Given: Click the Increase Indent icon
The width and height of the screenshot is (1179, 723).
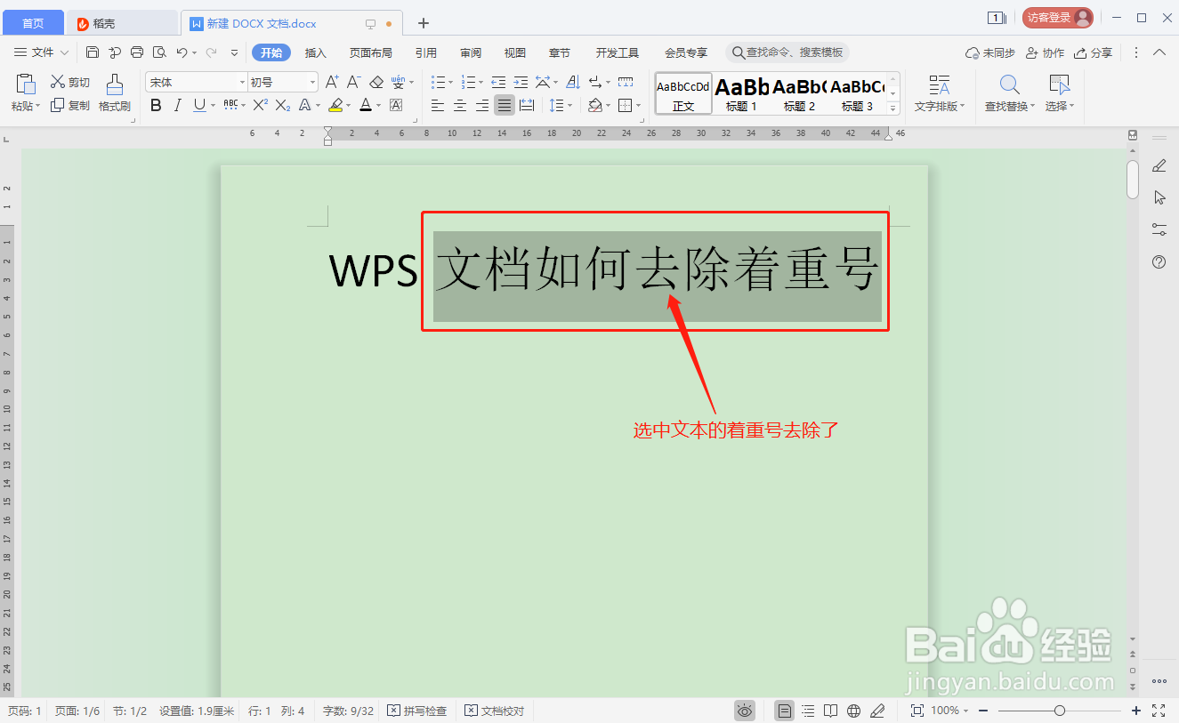Looking at the screenshot, I should [521, 82].
